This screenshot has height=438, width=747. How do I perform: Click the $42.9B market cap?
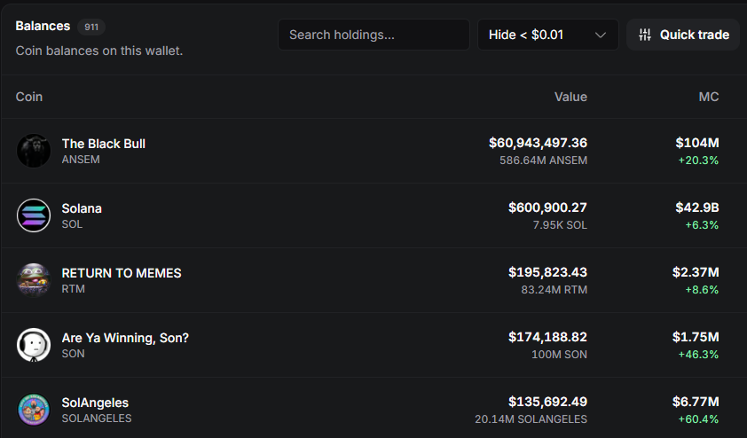point(697,207)
